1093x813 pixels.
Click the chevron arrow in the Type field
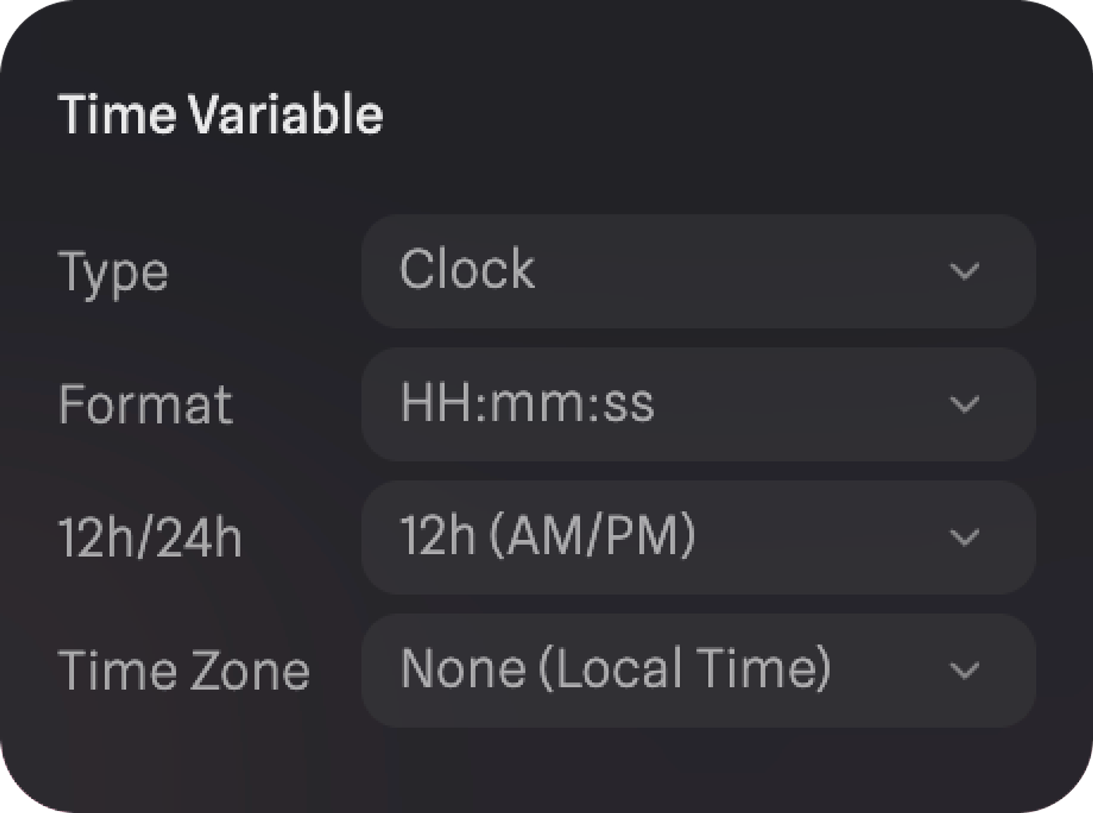tap(964, 271)
